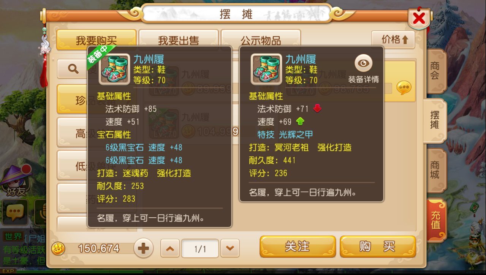This screenshot has height=275, width=486.
Task: Switch to 我要出售 tab
Action: pyautogui.click(x=179, y=40)
